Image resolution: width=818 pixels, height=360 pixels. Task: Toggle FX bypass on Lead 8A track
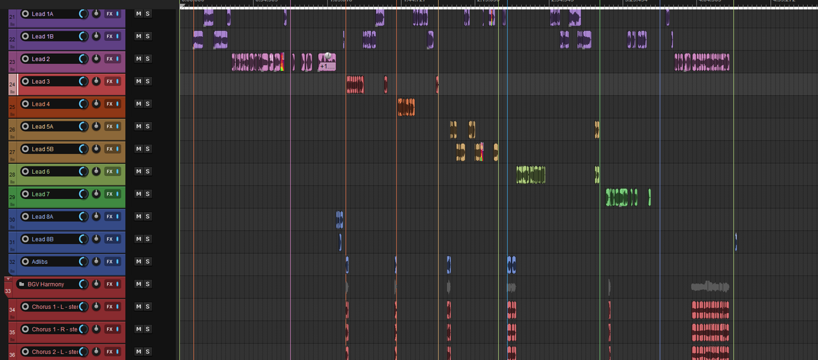pyautogui.click(x=117, y=217)
